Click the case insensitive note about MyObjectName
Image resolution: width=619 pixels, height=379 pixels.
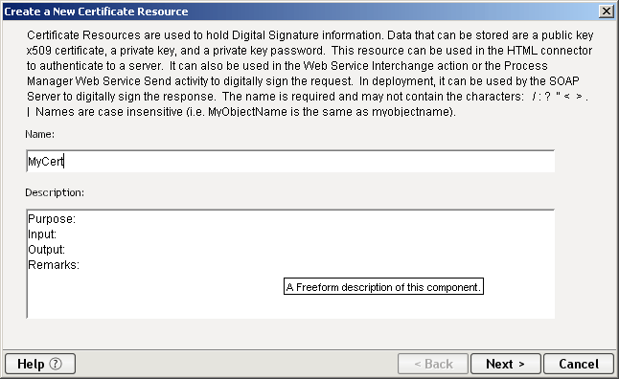click(245, 112)
